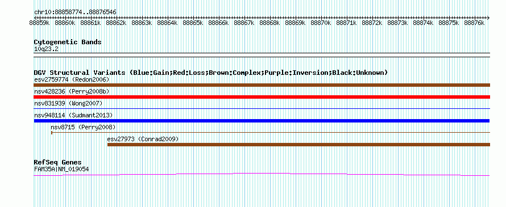Open nsv831939 (Wong2007) variant label
Screen dimensions: 506x207
(x=68, y=103)
